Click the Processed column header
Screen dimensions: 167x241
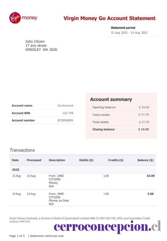pos(34,160)
